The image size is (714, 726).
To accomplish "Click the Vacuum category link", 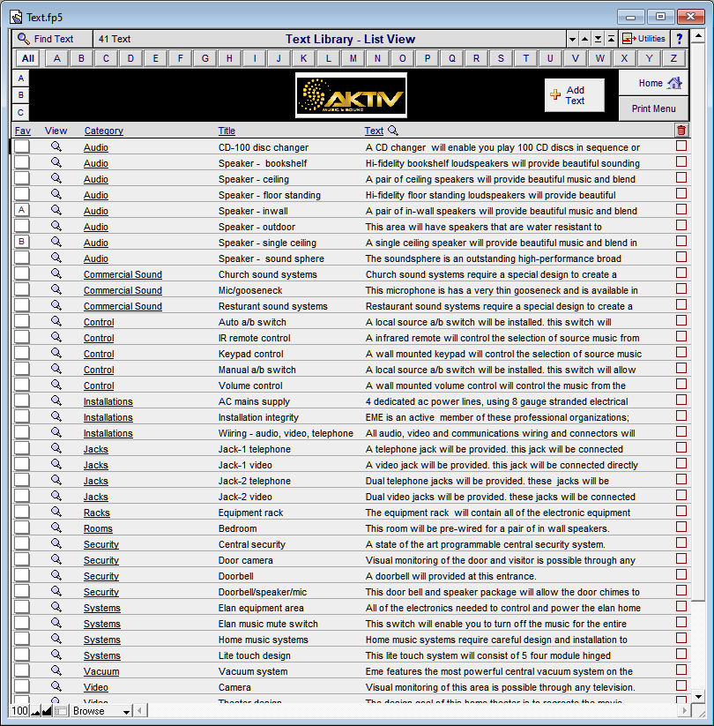I will click(x=101, y=671).
